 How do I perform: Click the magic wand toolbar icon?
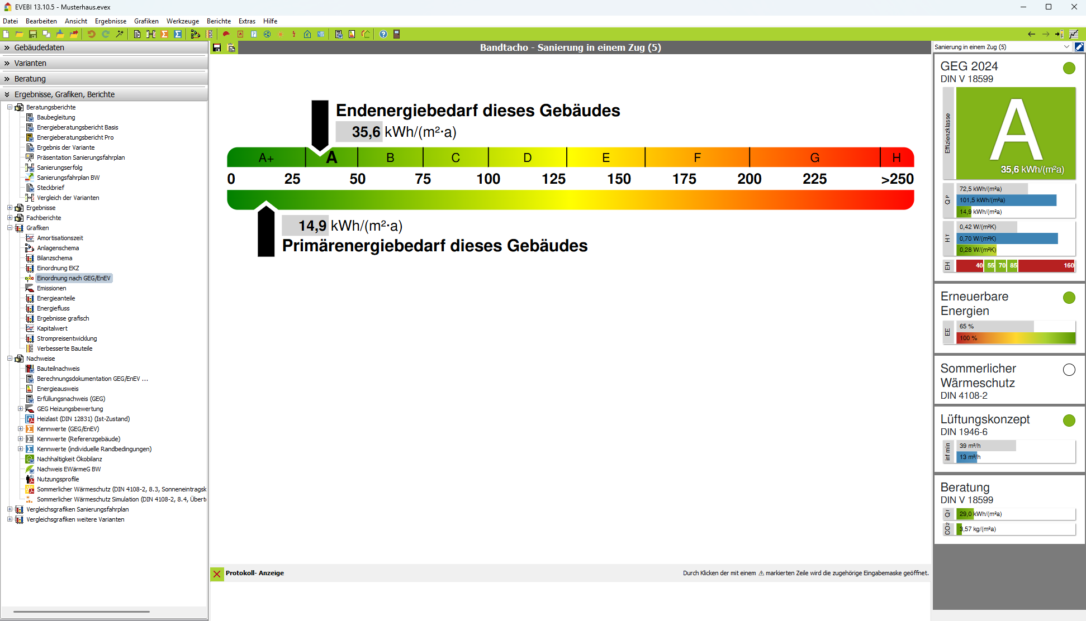click(x=120, y=34)
